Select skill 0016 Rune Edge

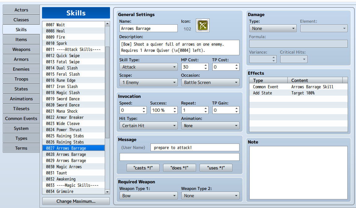coord(74,80)
